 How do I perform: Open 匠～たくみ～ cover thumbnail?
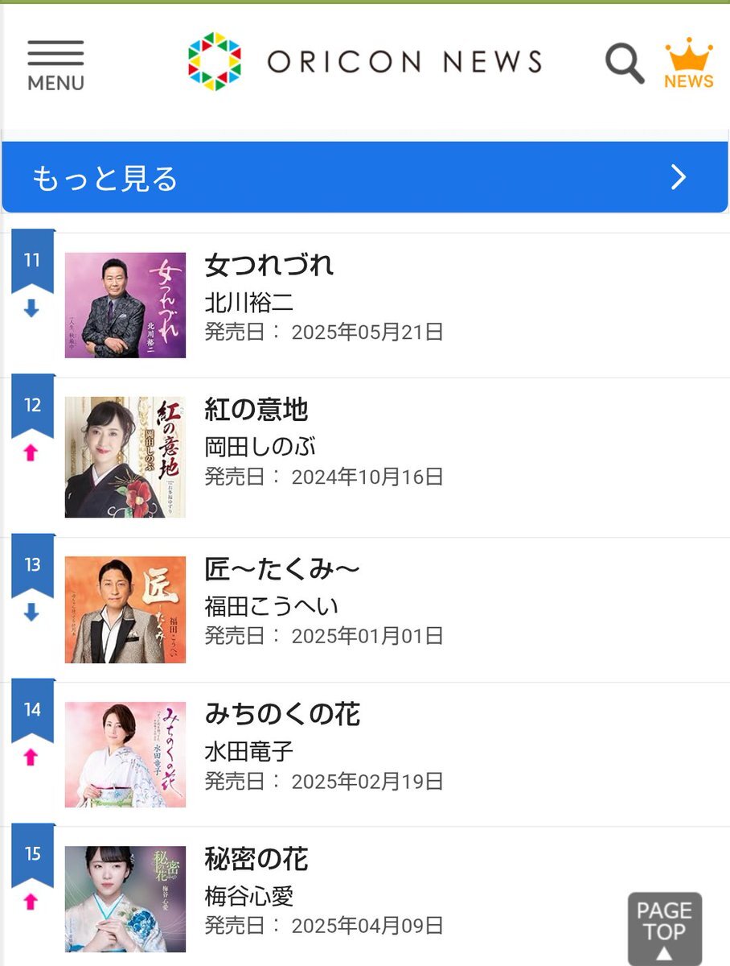point(125,609)
